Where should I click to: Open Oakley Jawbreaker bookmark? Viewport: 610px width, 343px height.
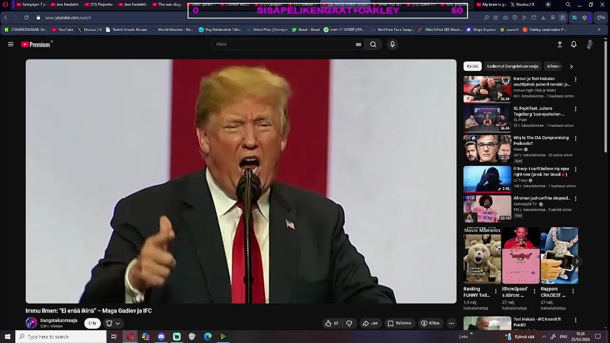point(545,30)
